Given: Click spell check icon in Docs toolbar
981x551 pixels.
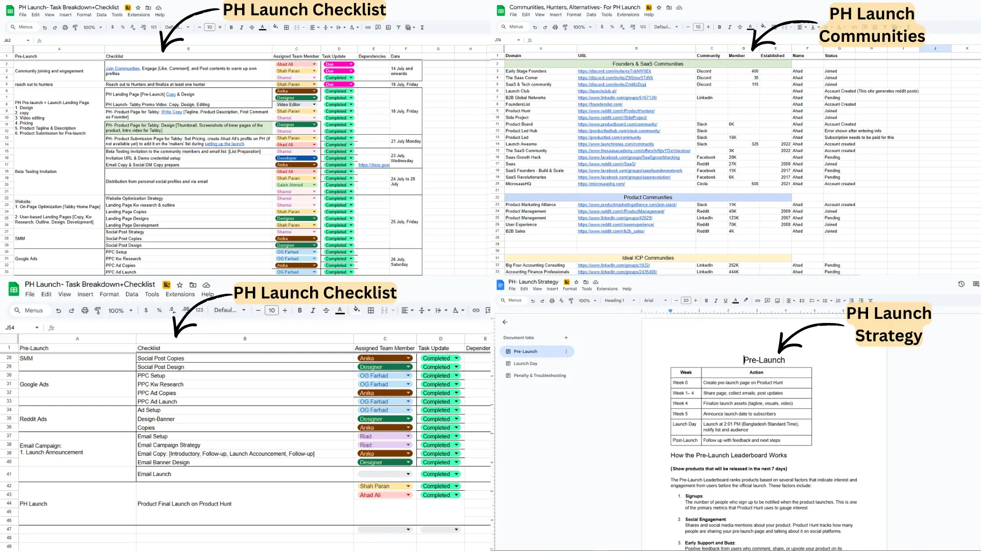Looking at the screenshot, I should tap(561, 300).
